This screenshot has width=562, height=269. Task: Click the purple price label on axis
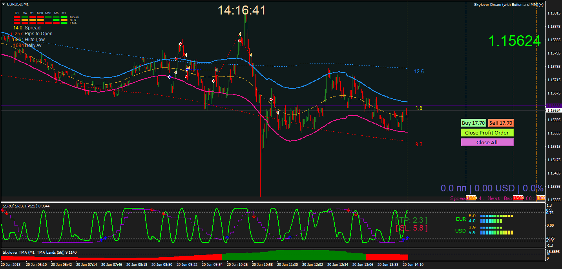[x=554, y=106]
